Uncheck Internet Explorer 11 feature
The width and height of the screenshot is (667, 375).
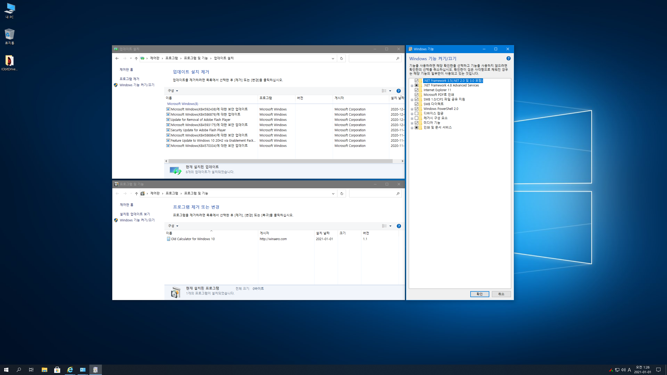tap(416, 90)
